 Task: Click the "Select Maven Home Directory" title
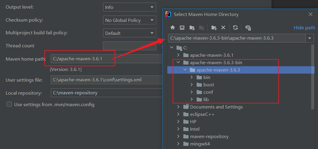(206, 14)
